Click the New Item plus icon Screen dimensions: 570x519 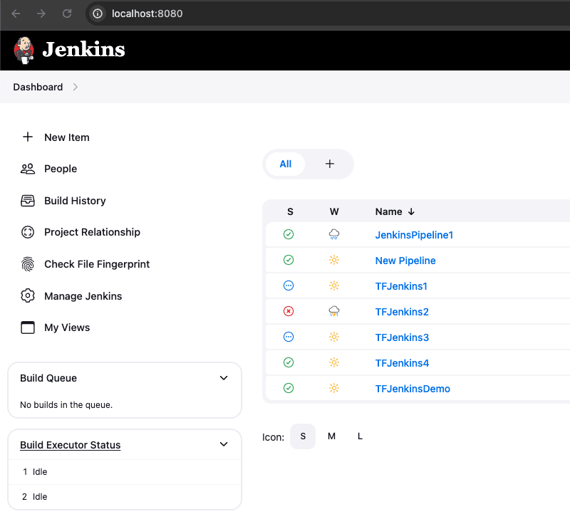pyautogui.click(x=27, y=137)
